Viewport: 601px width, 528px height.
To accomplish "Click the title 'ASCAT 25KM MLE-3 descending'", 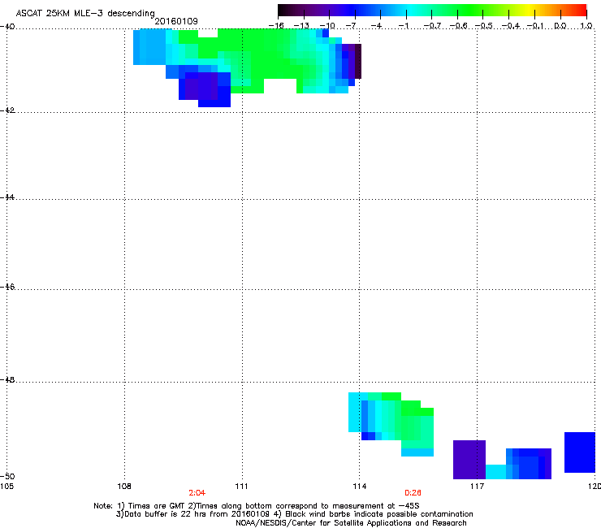I will (x=85, y=14).
